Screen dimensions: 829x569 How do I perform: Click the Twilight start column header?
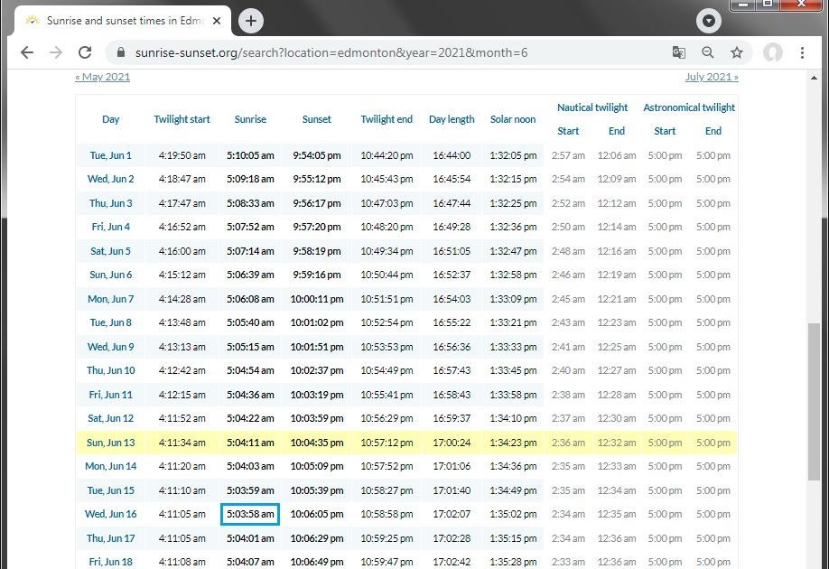click(x=182, y=119)
